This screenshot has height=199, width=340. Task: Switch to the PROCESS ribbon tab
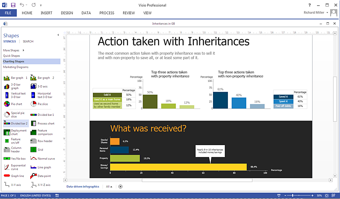[x=107, y=13]
